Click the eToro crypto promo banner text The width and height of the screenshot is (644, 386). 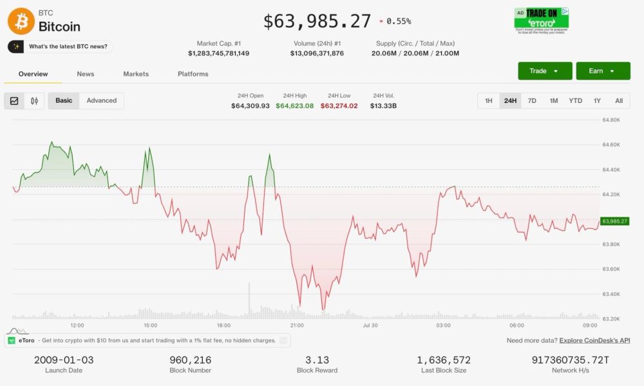click(158, 340)
